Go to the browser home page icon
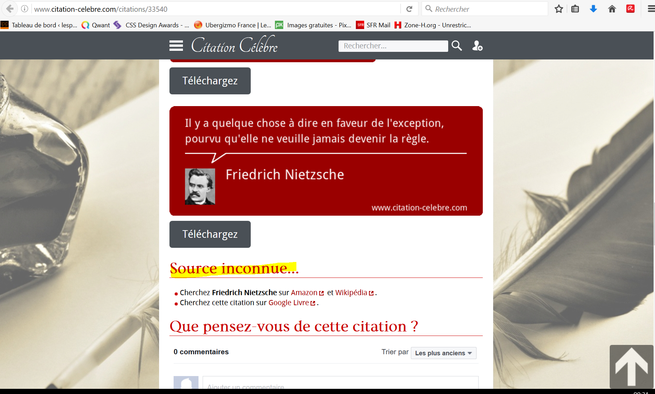655x394 pixels. pyautogui.click(x=612, y=9)
